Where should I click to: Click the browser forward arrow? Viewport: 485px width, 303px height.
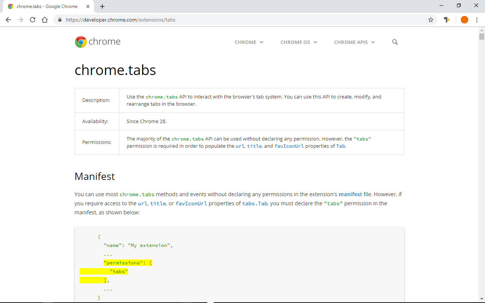click(x=20, y=20)
